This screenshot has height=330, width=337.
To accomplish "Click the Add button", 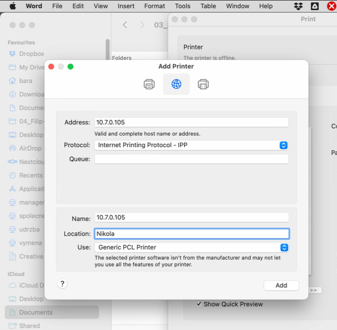I will pyautogui.click(x=281, y=286).
